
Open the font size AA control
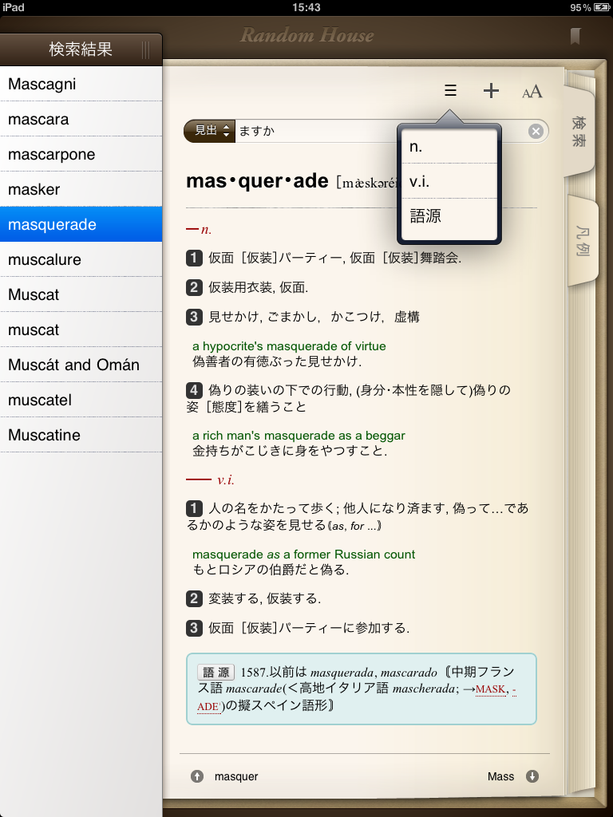532,92
